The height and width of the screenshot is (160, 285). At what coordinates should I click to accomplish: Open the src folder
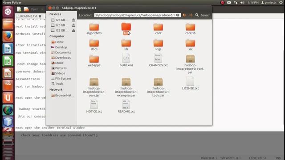click(x=190, y=45)
